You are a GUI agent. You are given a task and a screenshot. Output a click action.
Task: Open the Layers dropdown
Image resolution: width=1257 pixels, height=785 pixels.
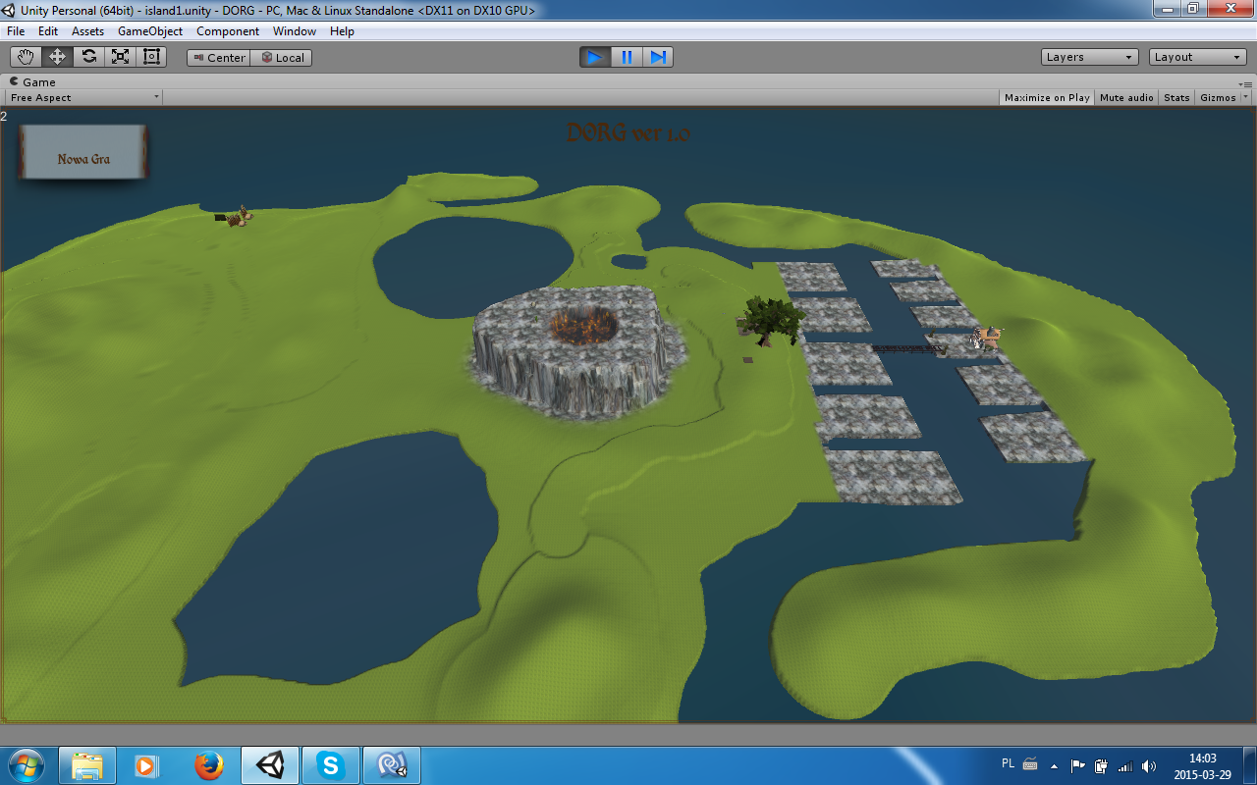[x=1089, y=57]
